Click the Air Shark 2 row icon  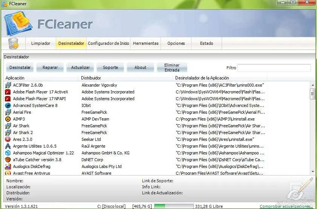[8, 133]
